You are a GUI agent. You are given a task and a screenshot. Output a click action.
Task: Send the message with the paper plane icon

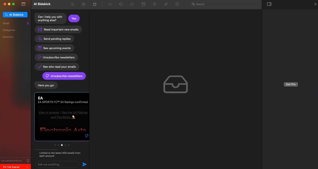(x=85, y=164)
